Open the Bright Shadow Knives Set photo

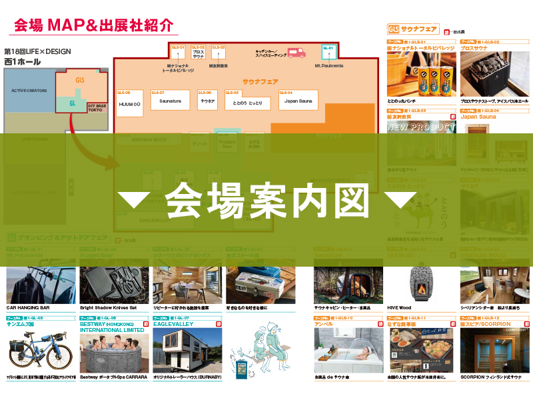pyautogui.click(x=114, y=281)
